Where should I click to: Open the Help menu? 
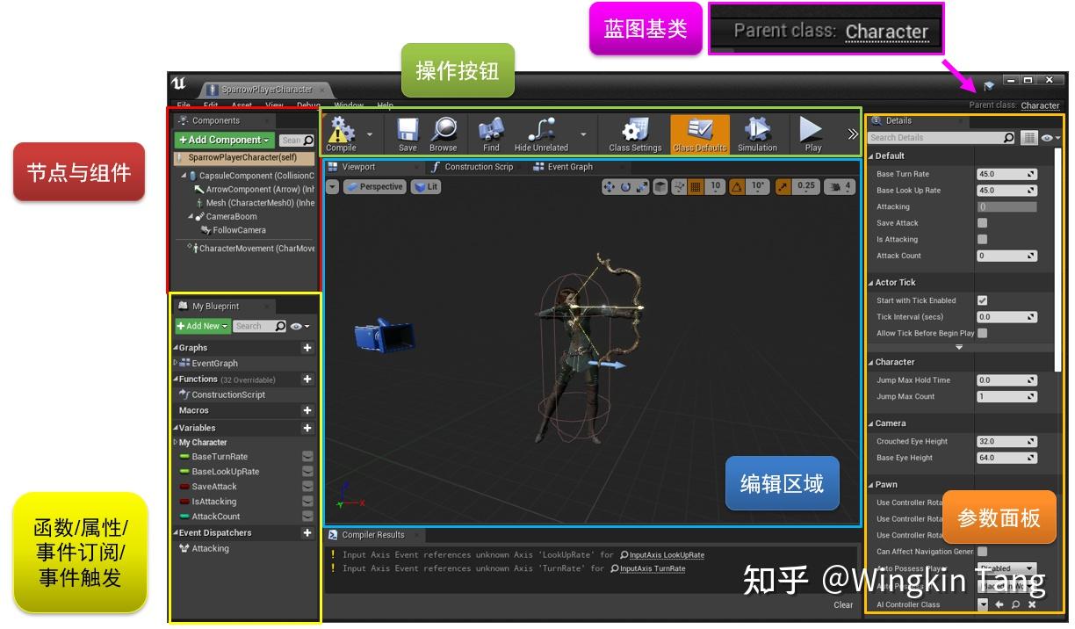point(386,105)
